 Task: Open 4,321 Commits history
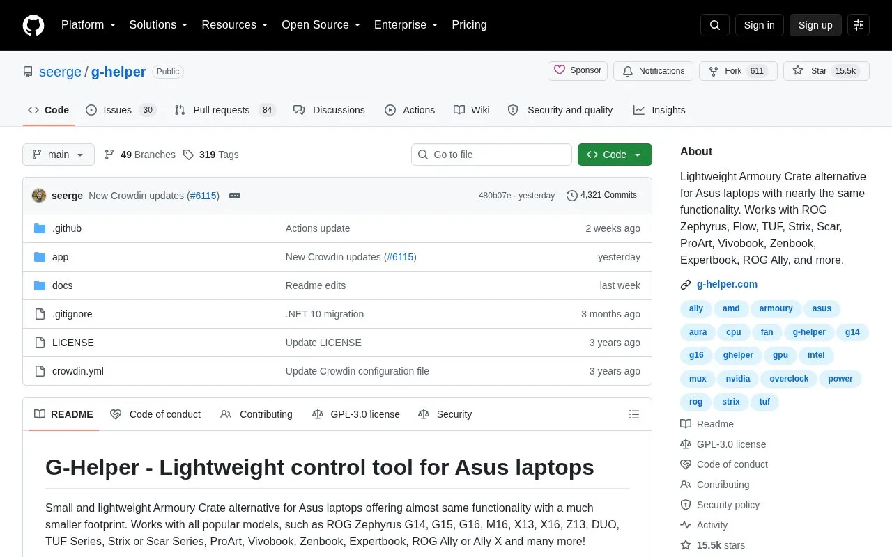(x=602, y=195)
